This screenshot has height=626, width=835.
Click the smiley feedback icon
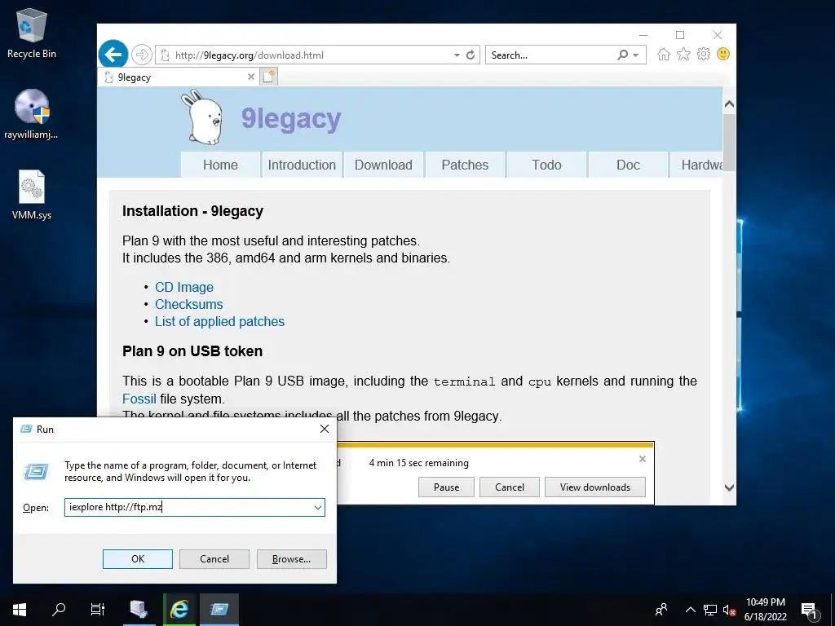(x=723, y=55)
